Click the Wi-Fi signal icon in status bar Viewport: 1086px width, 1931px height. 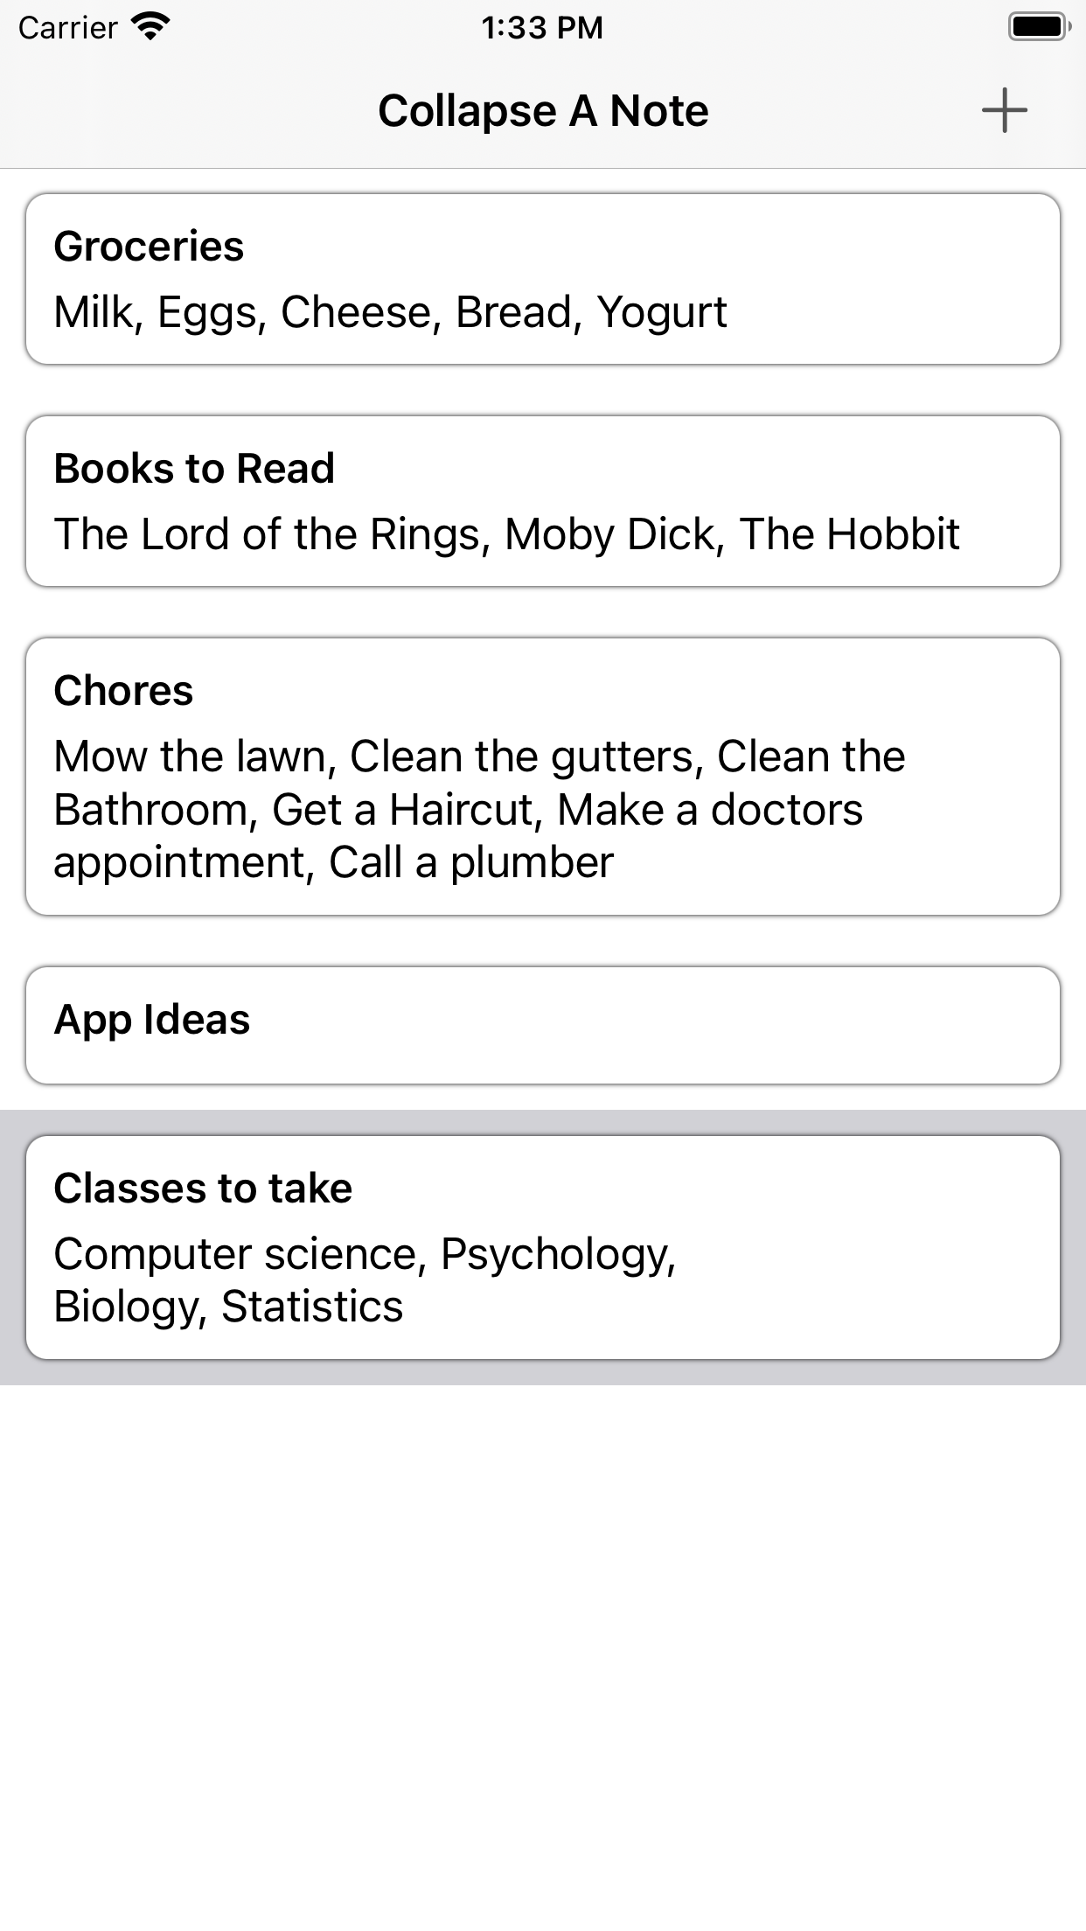[x=150, y=27]
